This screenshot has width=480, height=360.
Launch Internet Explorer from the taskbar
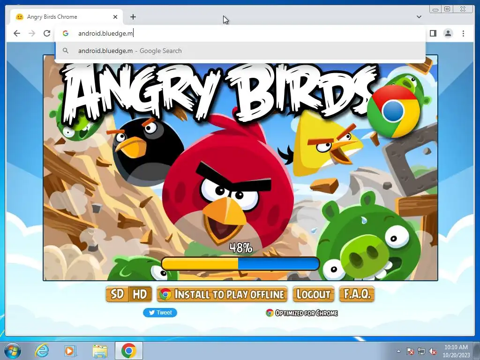42,351
